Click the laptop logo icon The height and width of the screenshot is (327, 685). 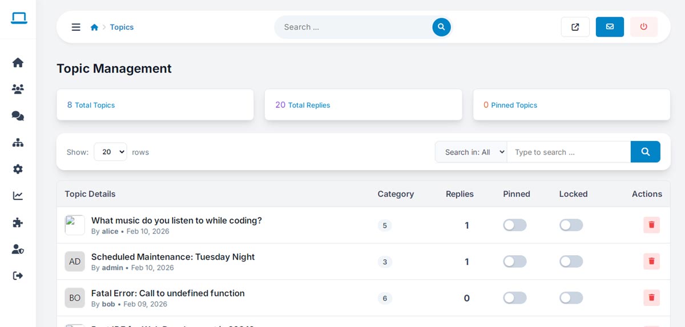tap(18, 18)
